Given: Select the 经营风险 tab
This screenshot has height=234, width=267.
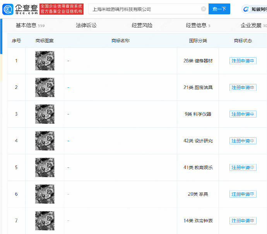Looking at the screenshot, I should coord(142,26).
